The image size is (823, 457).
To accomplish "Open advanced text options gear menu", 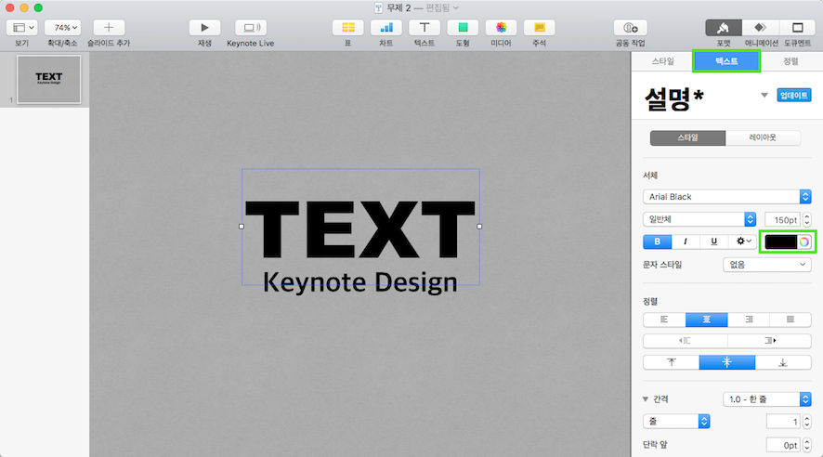I will pyautogui.click(x=742, y=242).
